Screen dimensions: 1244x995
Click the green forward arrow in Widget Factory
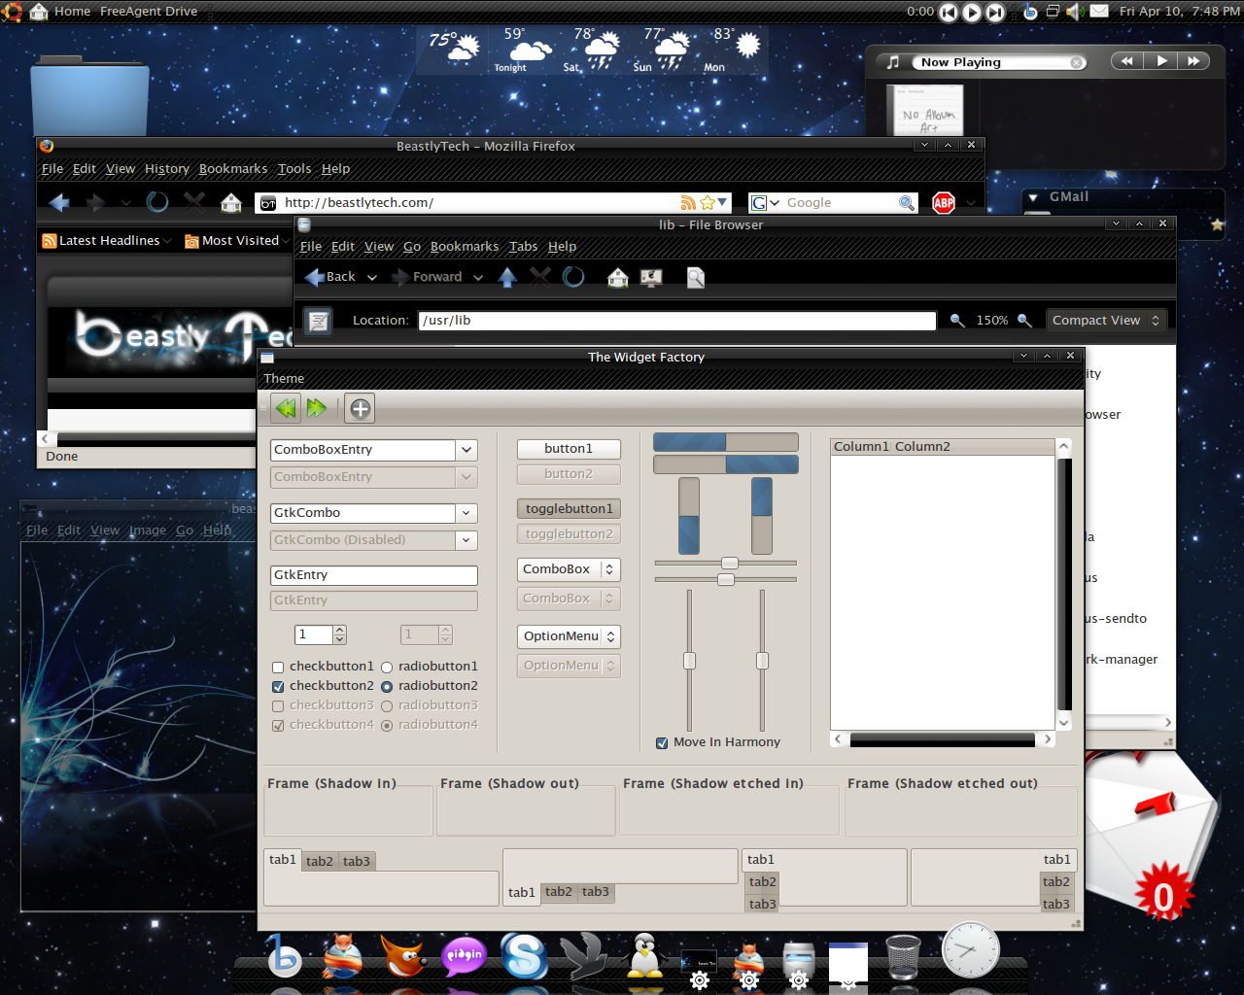(x=317, y=408)
